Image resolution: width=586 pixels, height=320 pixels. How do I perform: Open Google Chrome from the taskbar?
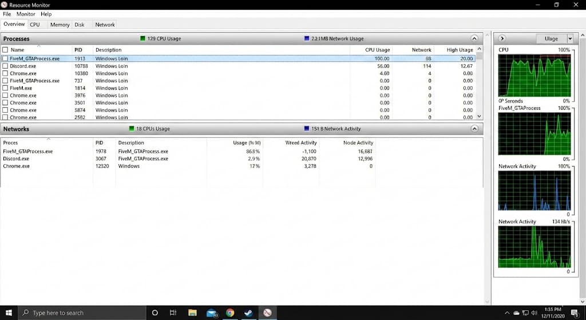pos(230,313)
